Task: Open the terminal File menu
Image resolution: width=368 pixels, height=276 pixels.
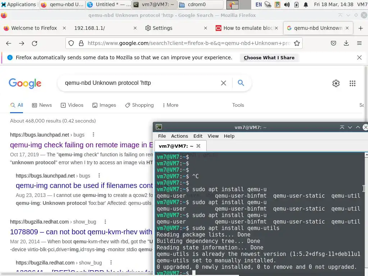Action: coord(162,136)
